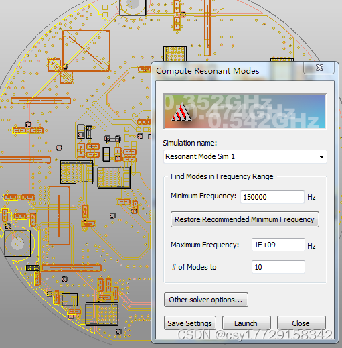Click Restore Recommended Minimum Frequency button

click(x=245, y=219)
